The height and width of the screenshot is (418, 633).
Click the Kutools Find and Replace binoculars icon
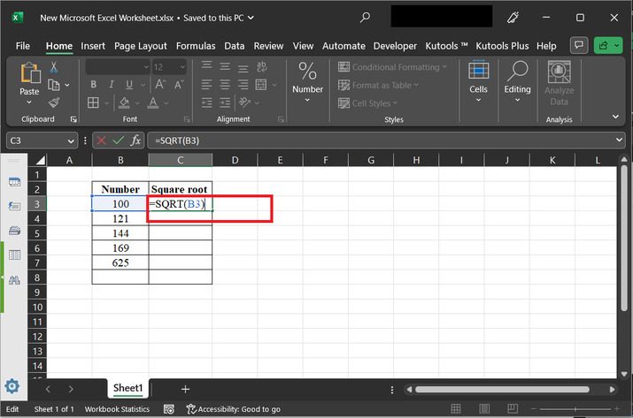point(14,279)
